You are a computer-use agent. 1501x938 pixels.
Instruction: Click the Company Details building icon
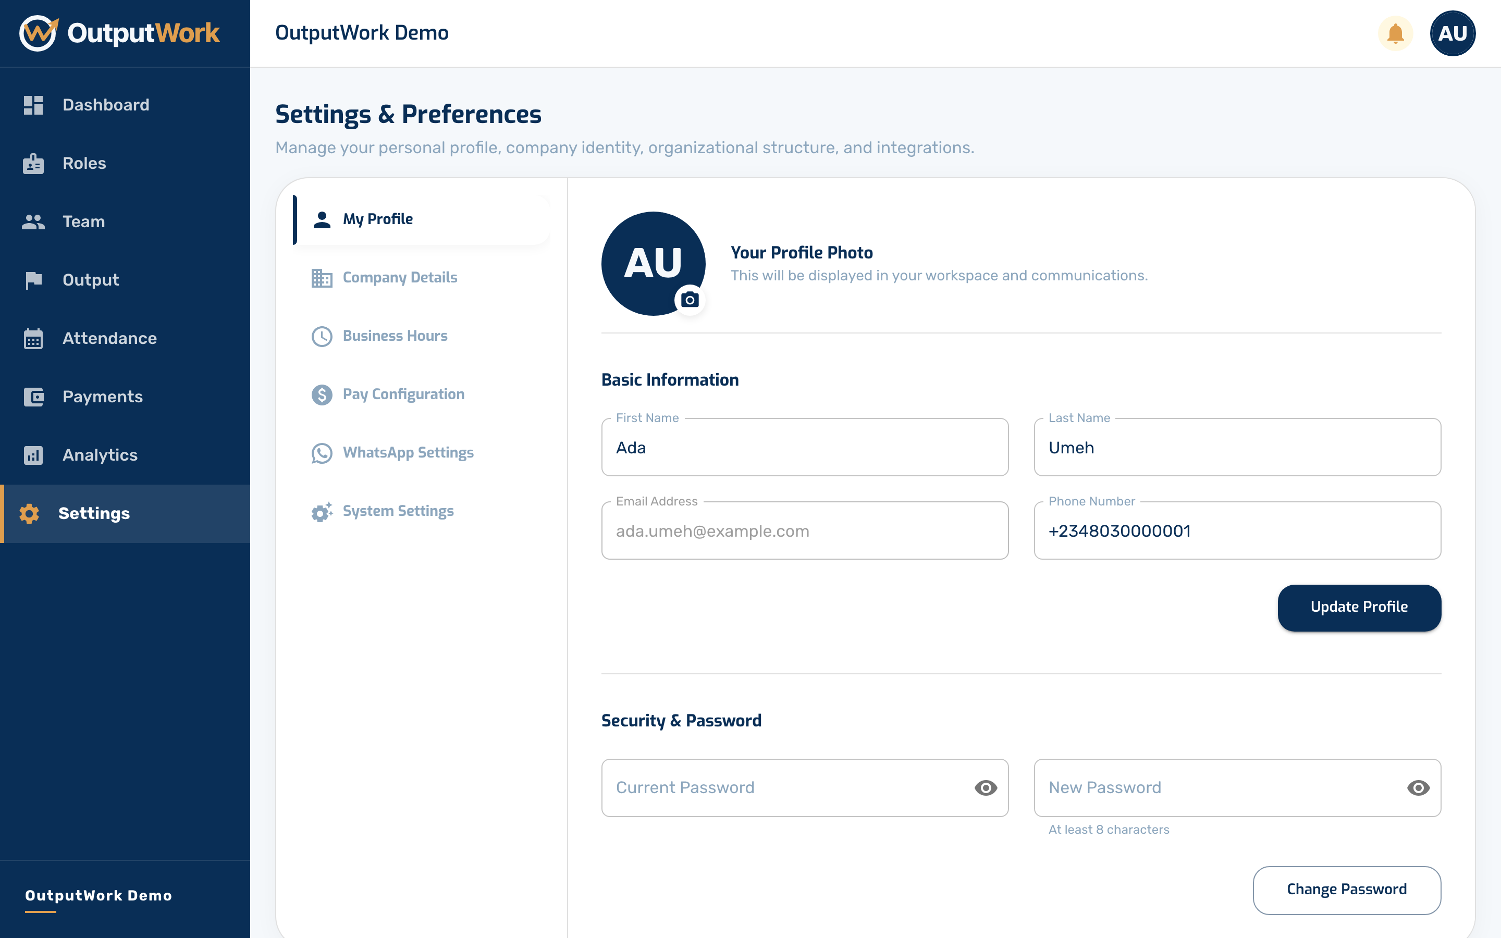coord(322,278)
